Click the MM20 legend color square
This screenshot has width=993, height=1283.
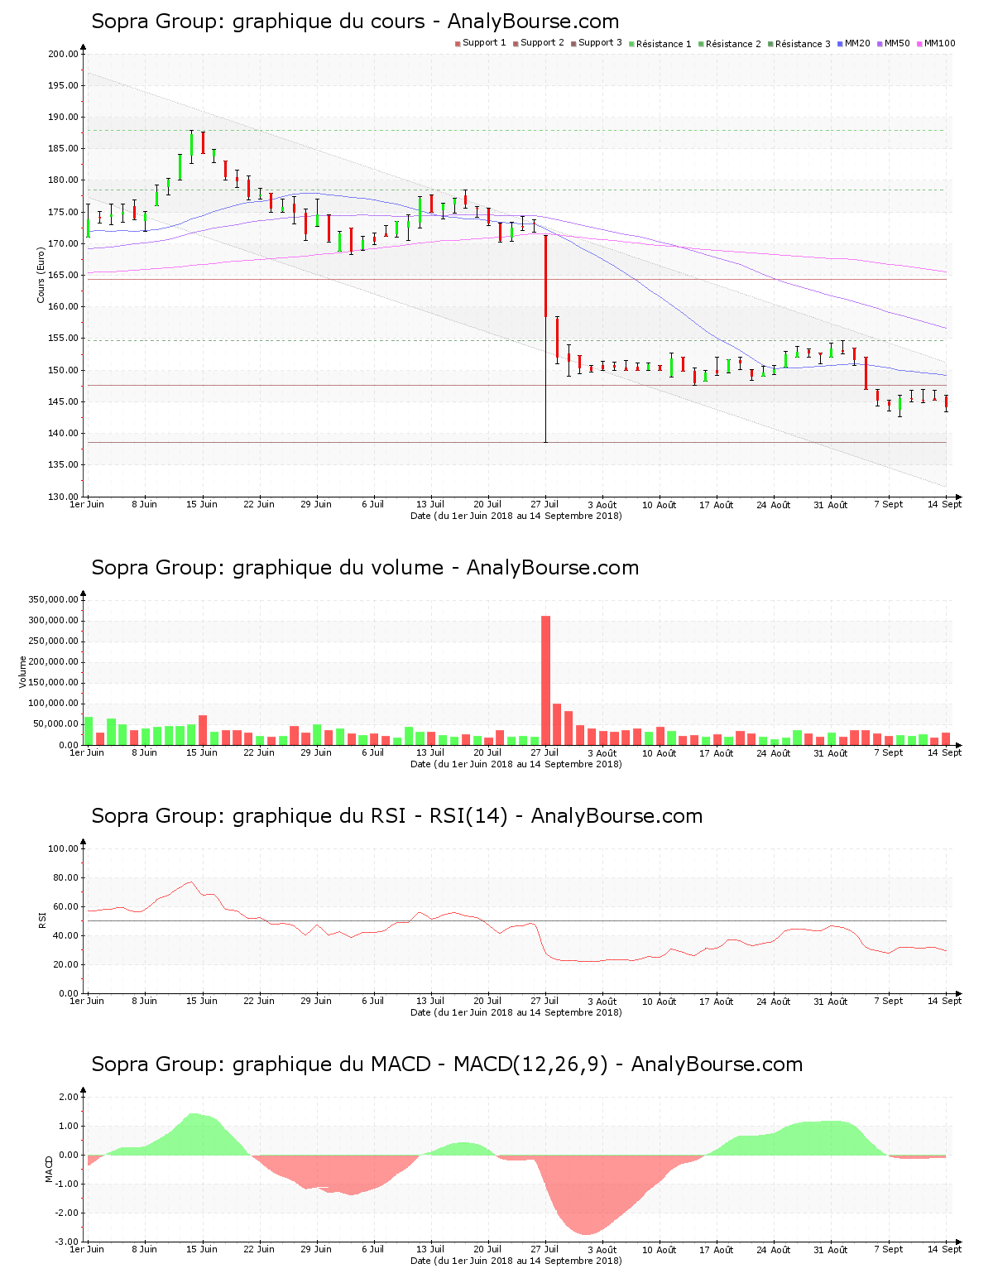coord(840,44)
